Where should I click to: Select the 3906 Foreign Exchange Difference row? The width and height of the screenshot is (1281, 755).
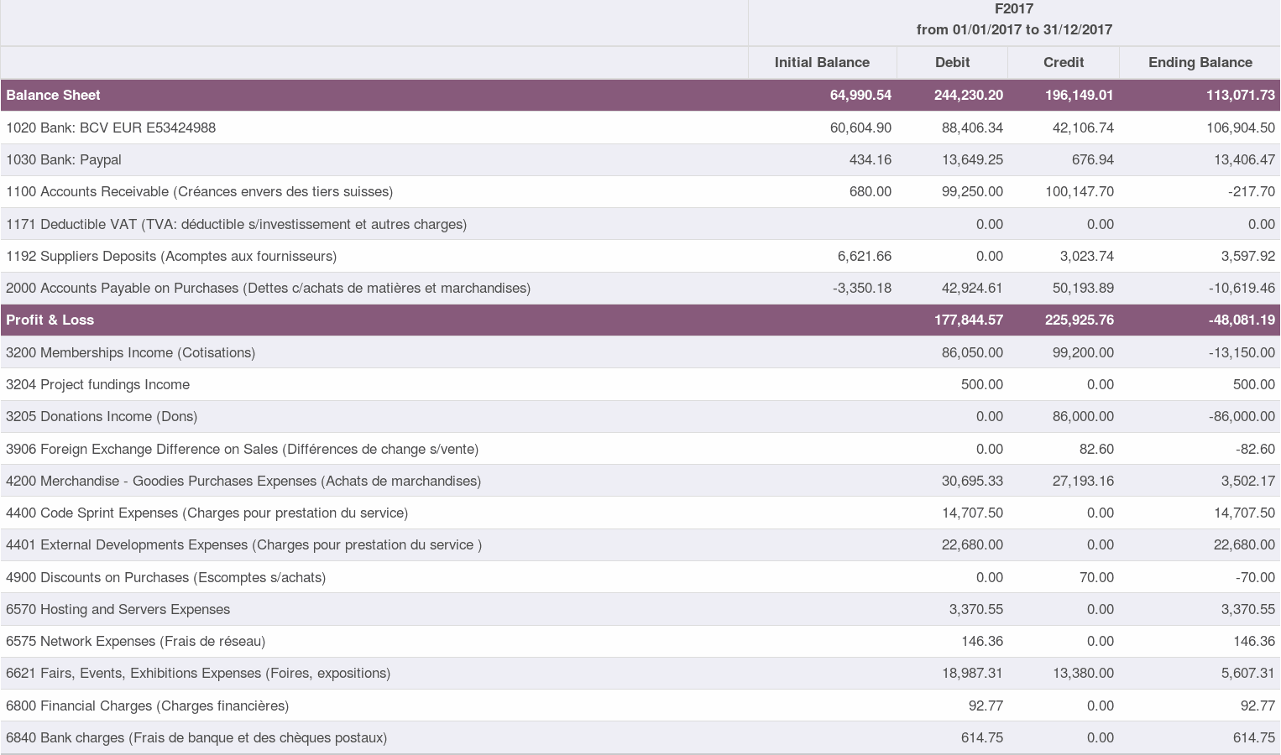tap(242, 449)
